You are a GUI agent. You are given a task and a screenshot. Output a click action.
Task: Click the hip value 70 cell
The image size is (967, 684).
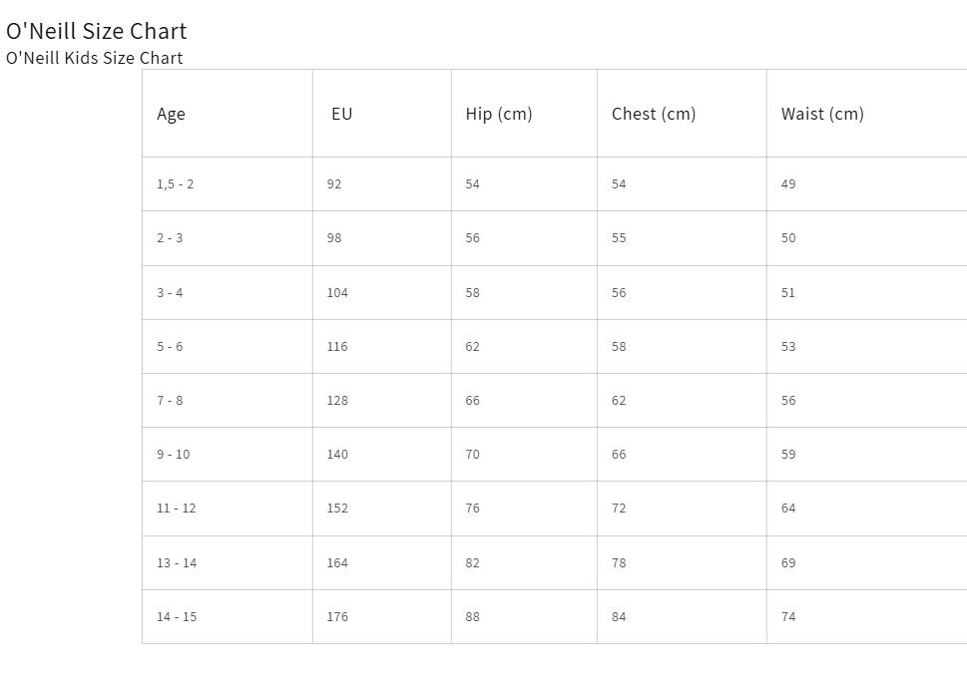[x=524, y=454]
